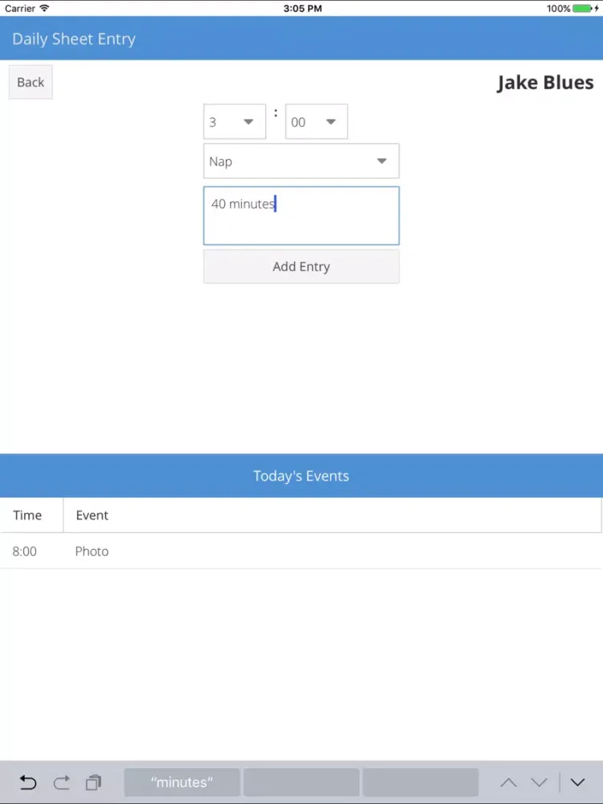603x804 pixels.
Task: Tap the clipboard paste icon
Action: click(94, 782)
